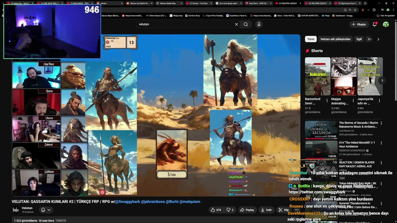Click the Velutan channel avatar

pos(16,210)
